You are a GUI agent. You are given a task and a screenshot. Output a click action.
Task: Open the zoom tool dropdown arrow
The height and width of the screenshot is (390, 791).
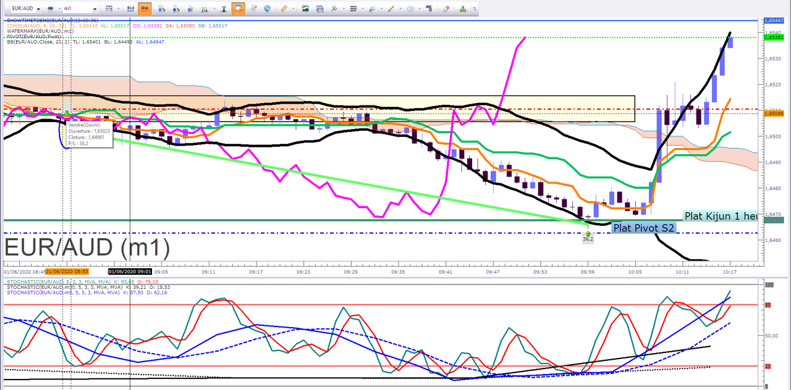coord(214,9)
